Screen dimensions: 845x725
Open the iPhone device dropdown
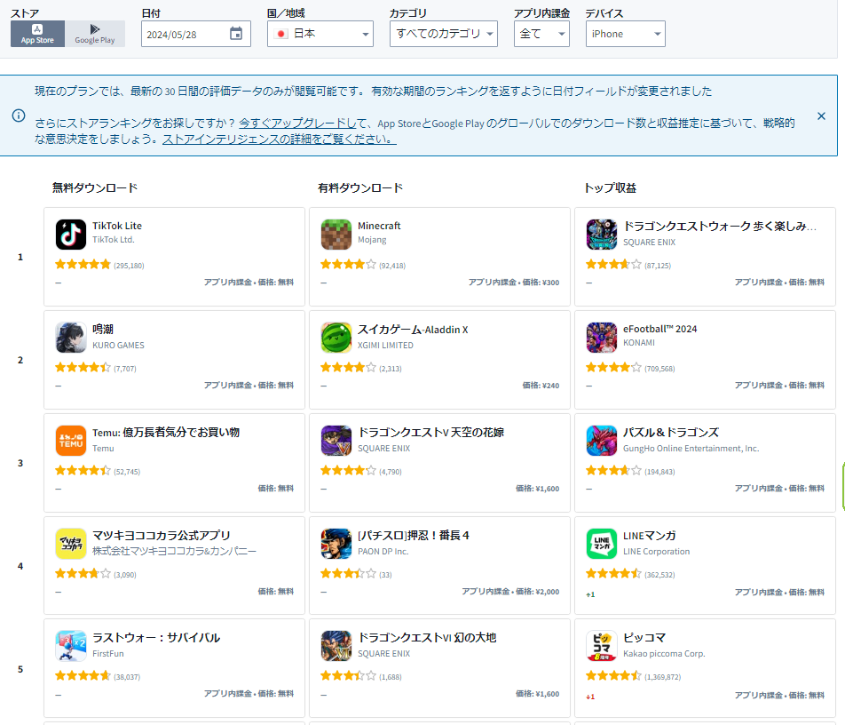[626, 34]
